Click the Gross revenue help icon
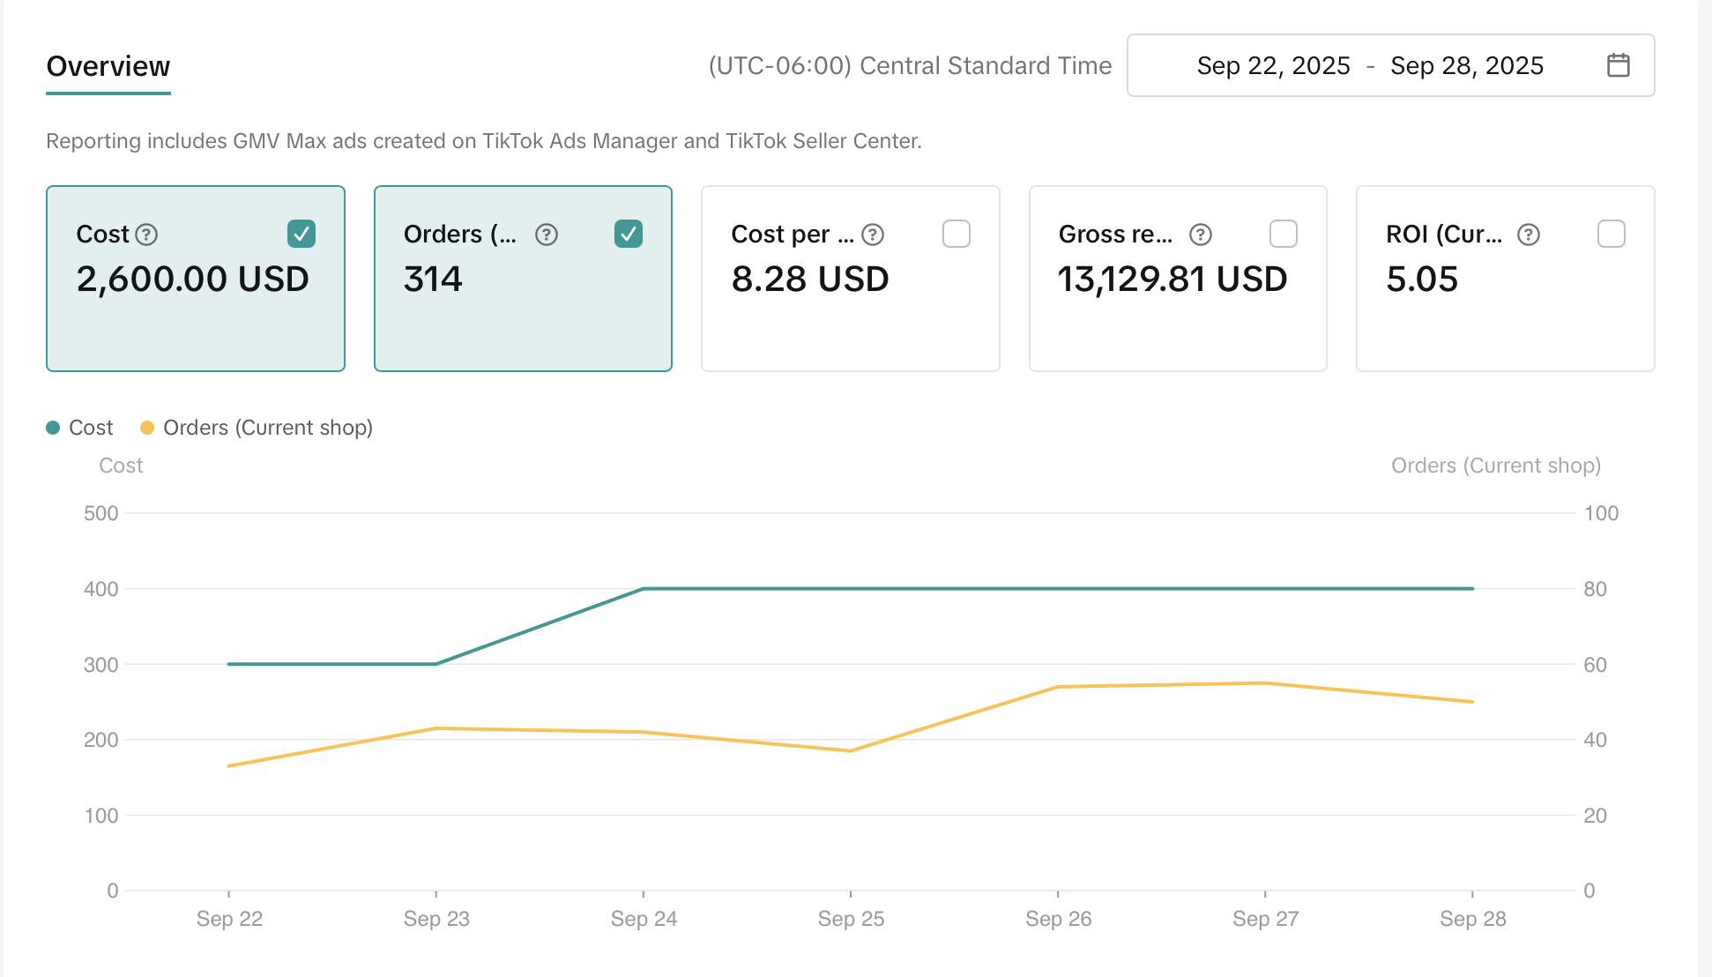 coord(1200,235)
